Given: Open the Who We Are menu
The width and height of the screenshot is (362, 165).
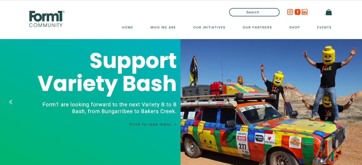Looking at the screenshot, I should (163, 27).
